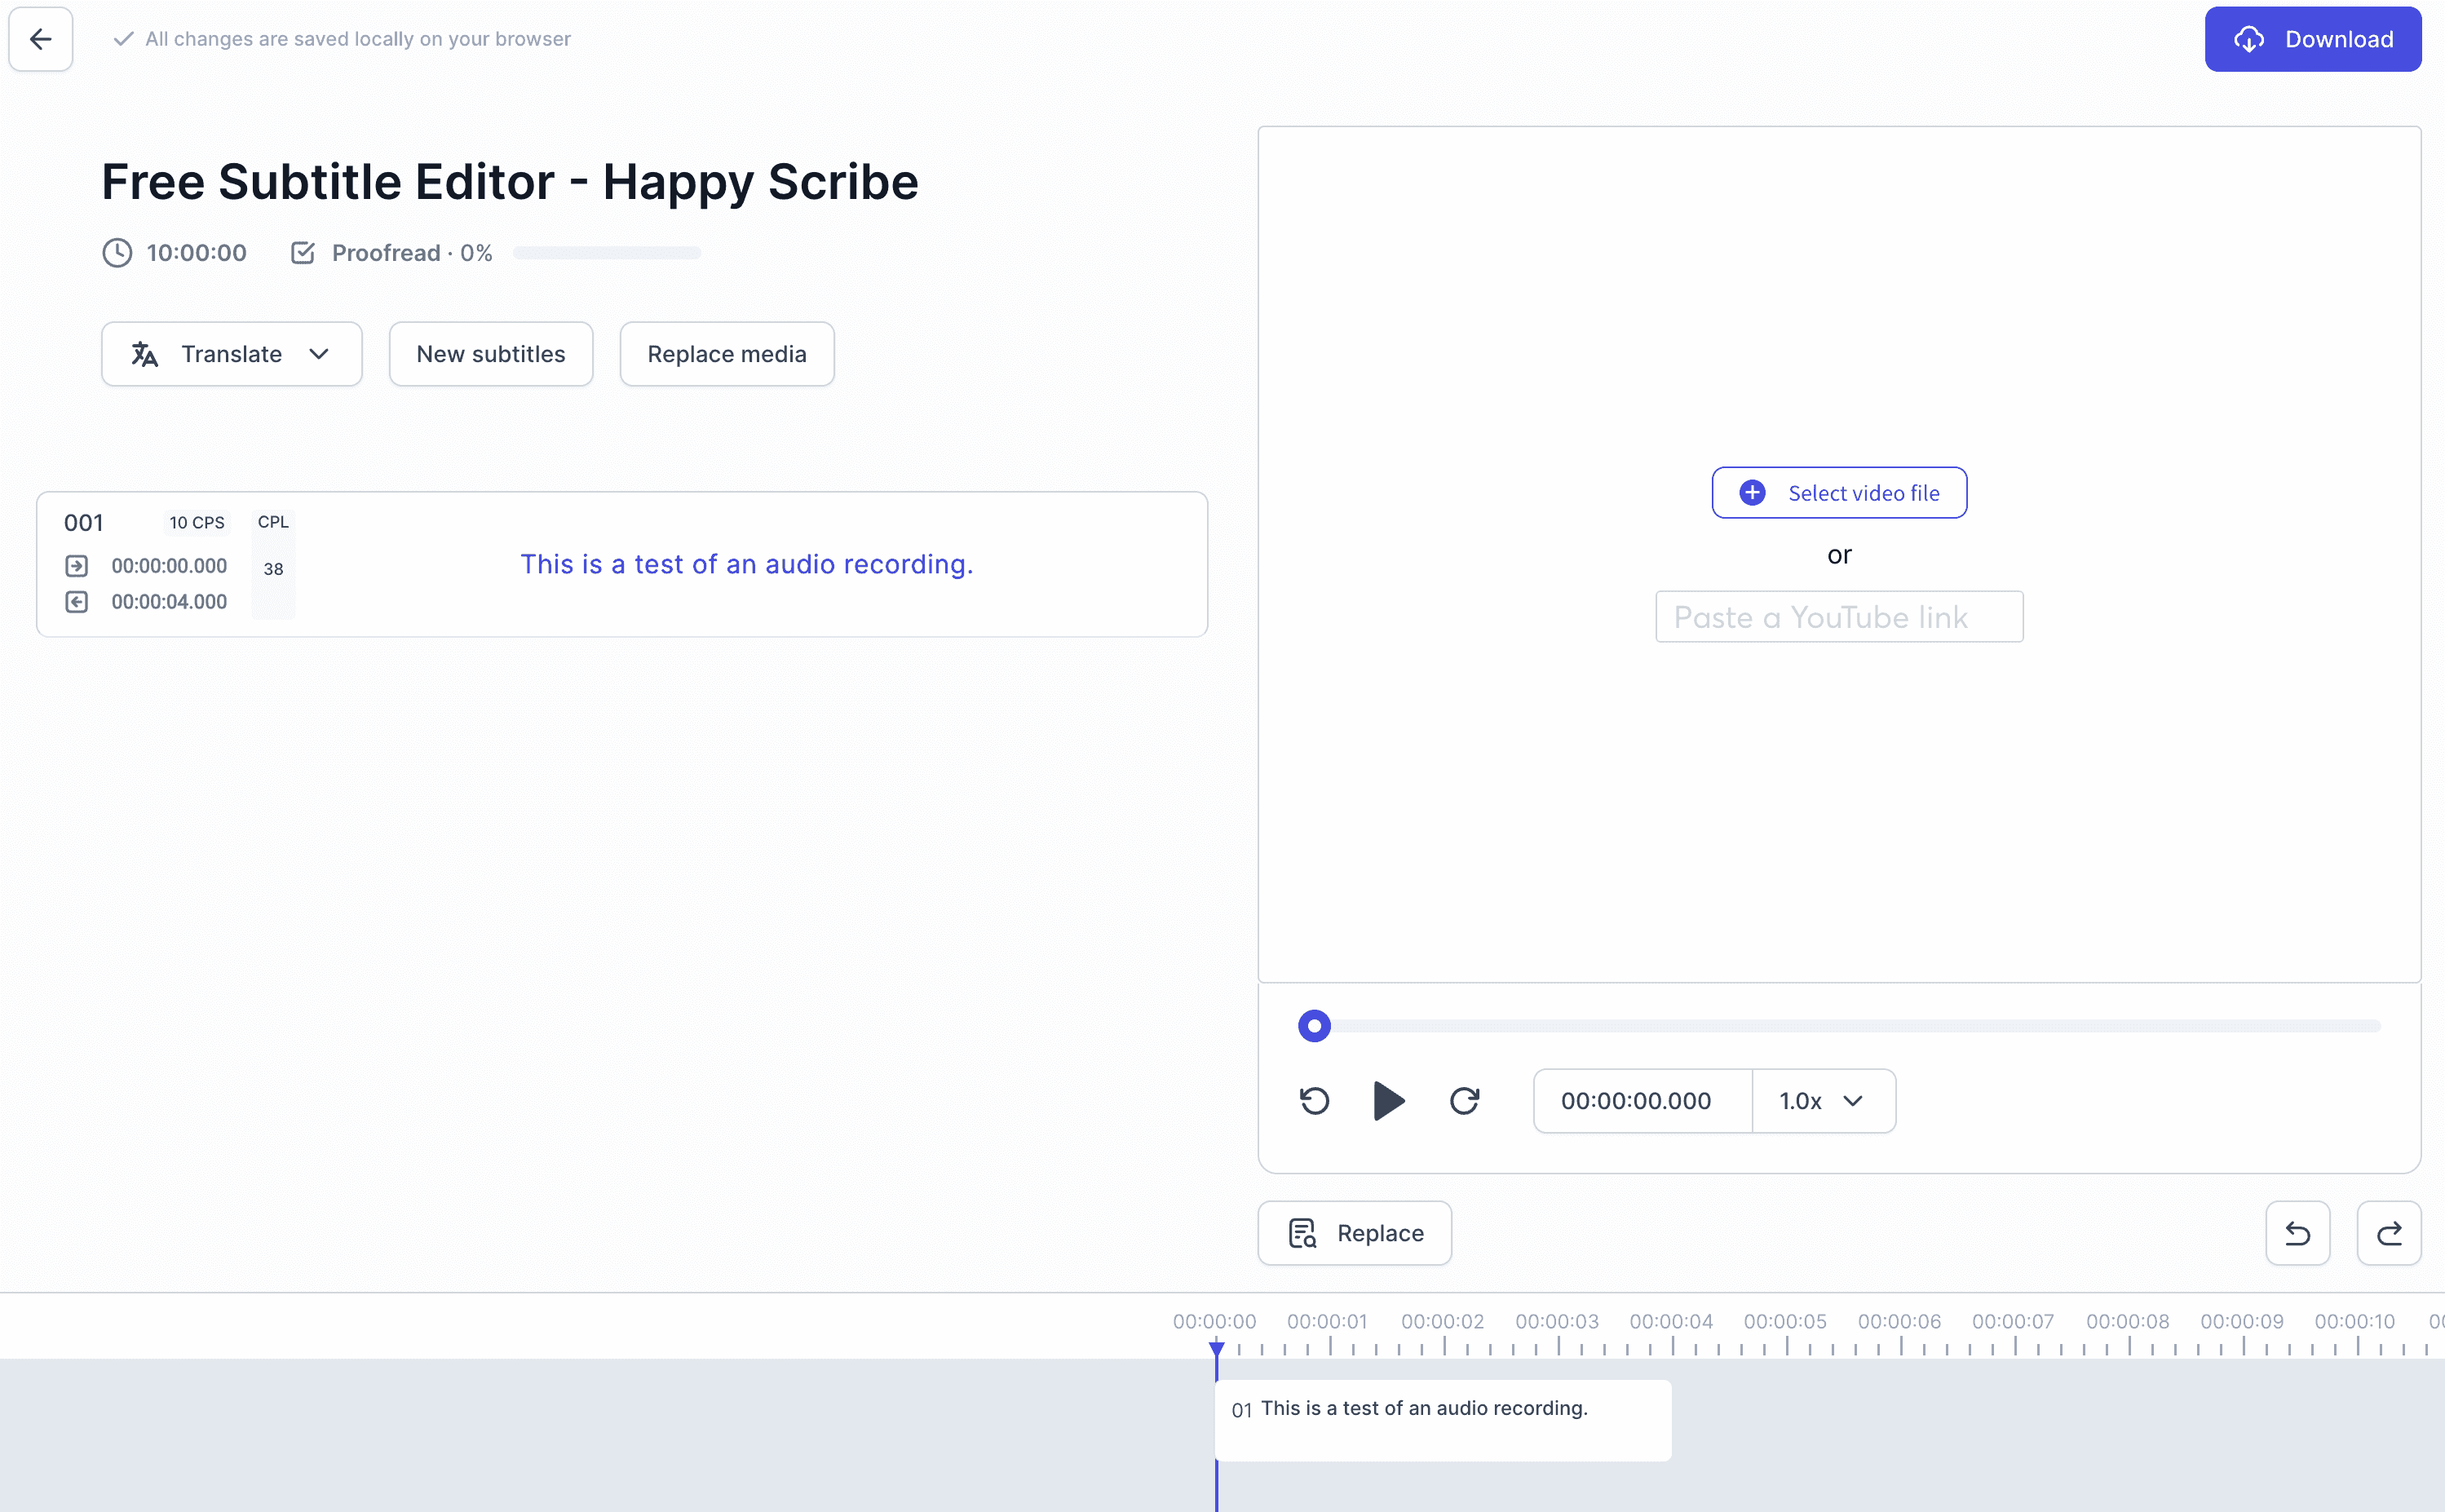This screenshot has height=1512, width=2445.
Task: Open the 1.0x playback speed dropdown
Action: point(1822,1100)
